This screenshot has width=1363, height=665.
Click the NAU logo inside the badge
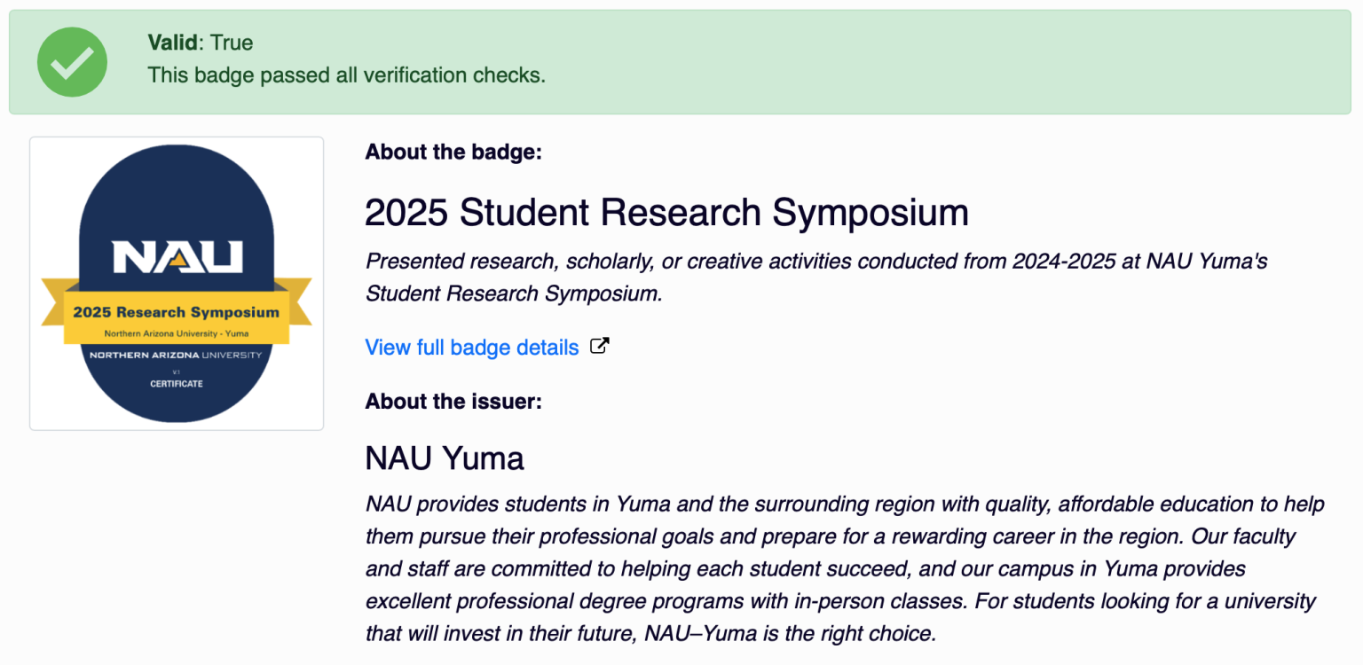click(177, 256)
